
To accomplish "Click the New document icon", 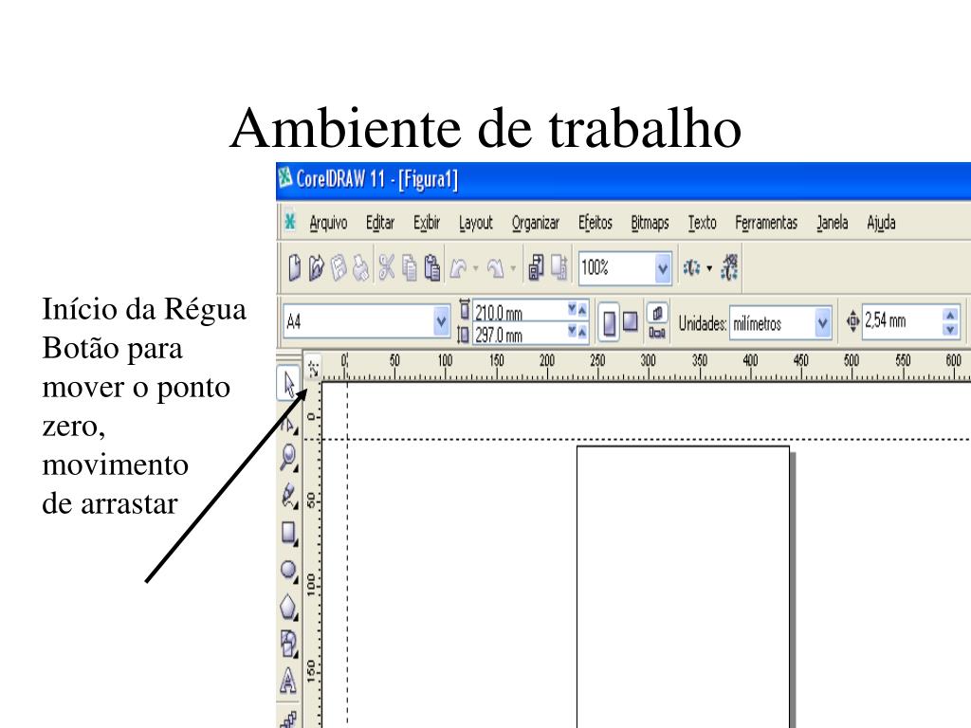I will 295,268.
